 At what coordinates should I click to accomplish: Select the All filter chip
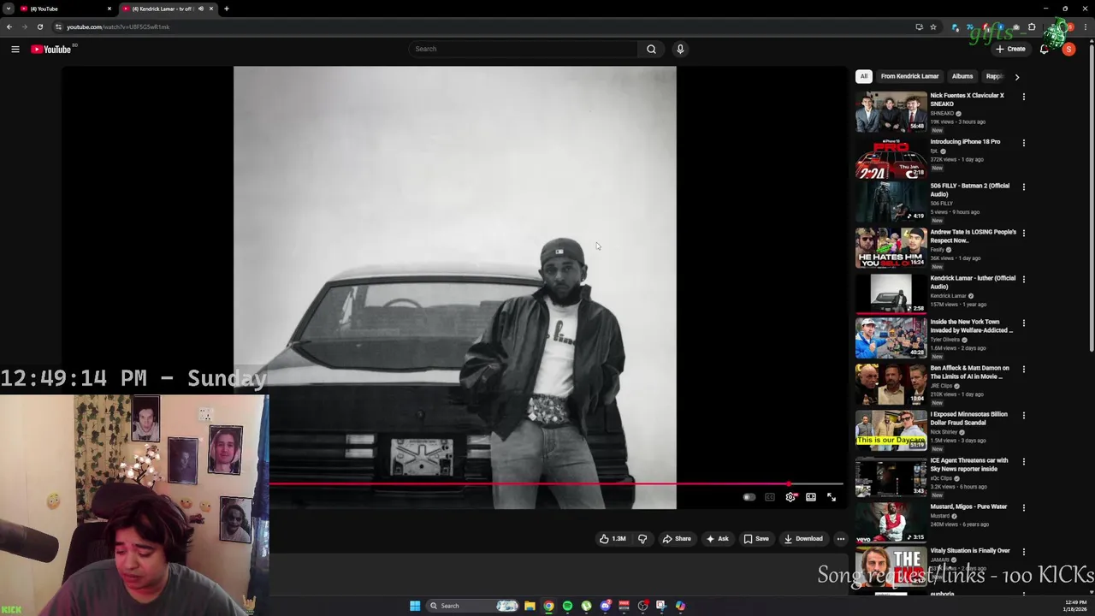864,76
